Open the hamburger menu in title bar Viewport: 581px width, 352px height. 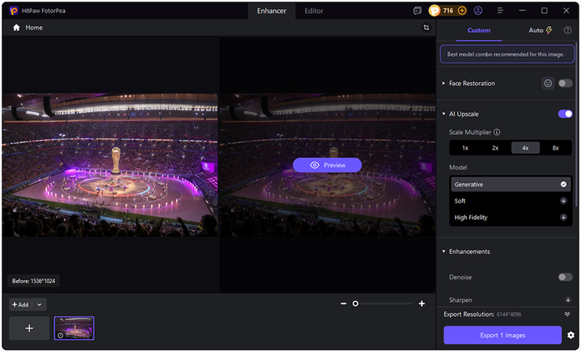pyautogui.click(x=500, y=11)
